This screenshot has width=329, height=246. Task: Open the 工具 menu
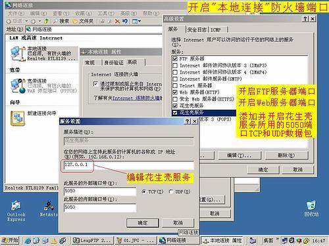[106, 13]
